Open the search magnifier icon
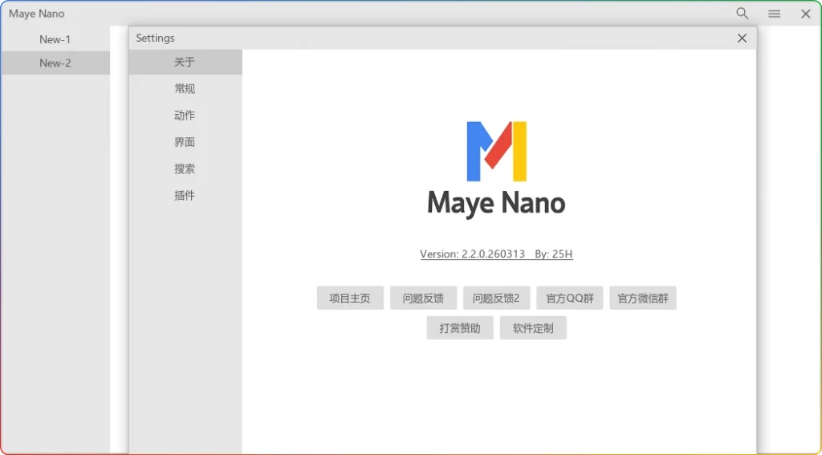822x455 pixels. [742, 14]
